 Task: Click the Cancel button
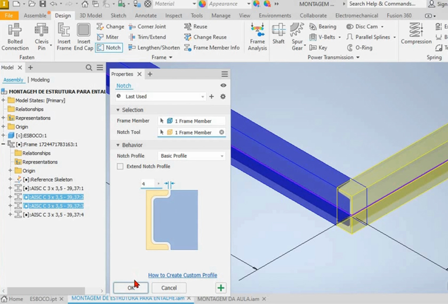click(x=169, y=288)
